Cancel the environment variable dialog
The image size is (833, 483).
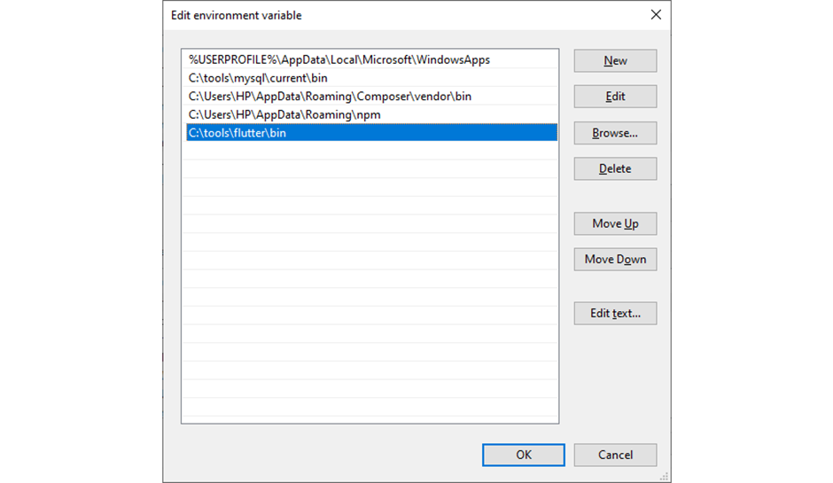[615, 455]
